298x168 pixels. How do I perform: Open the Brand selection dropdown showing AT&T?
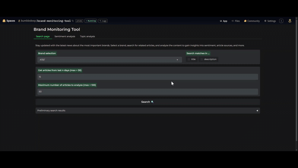[110, 60]
